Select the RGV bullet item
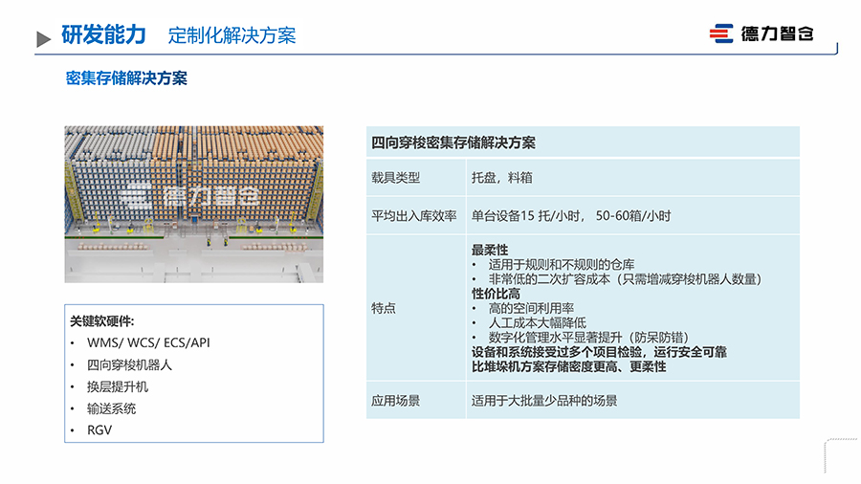Image resolution: width=861 pixels, height=484 pixels. pyautogui.click(x=99, y=430)
